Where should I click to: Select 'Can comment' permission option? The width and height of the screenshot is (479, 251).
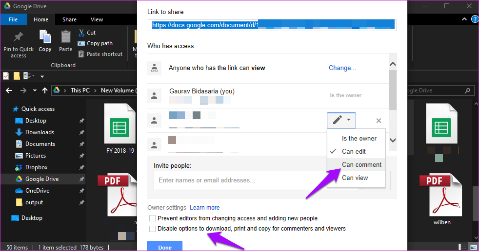point(356,164)
